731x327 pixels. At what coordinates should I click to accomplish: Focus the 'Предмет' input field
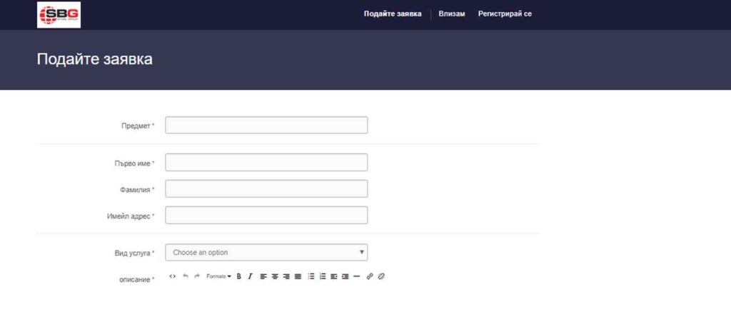266,125
